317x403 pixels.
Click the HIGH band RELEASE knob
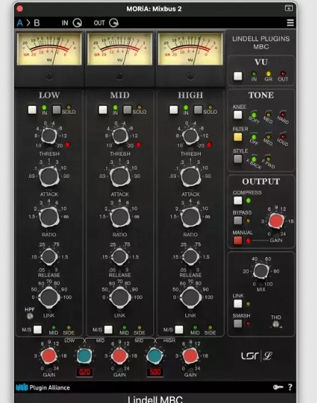(x=190, y=257)
